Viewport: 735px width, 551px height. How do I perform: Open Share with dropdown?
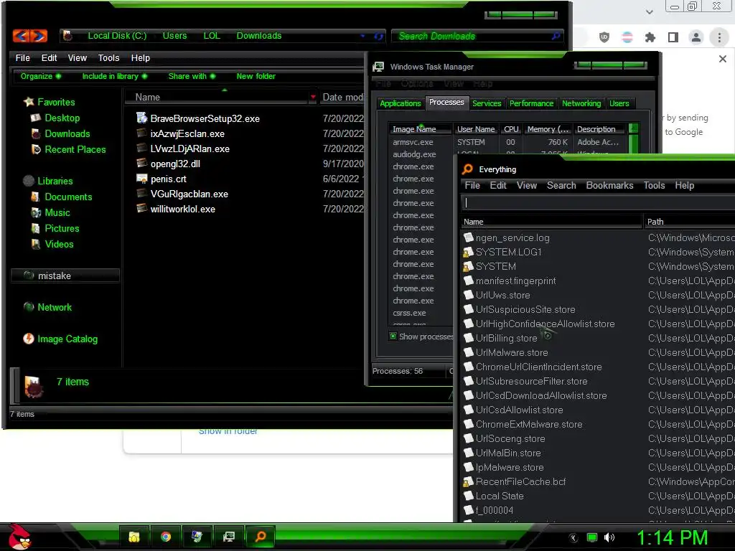(192, 76)
